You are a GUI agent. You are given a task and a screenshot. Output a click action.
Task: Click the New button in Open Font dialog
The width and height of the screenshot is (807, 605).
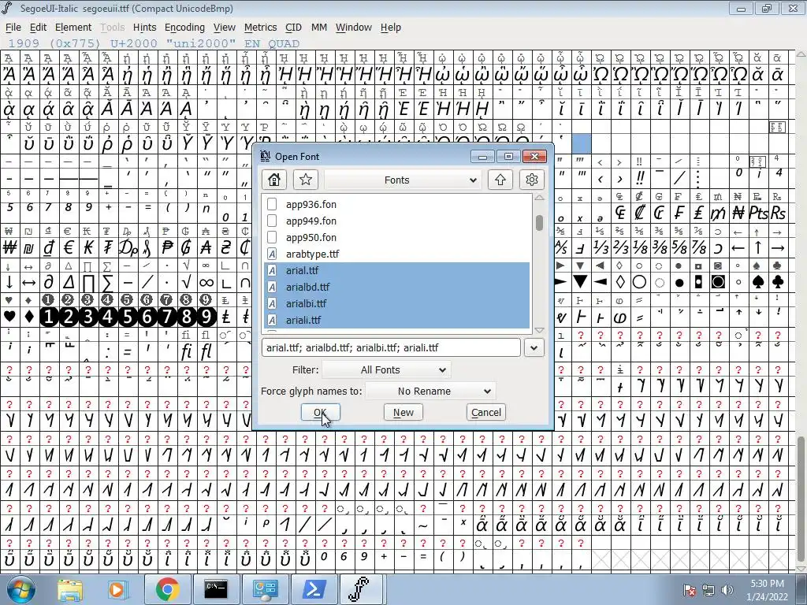[403, 413]
